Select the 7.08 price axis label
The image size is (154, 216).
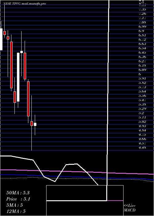(x=142, y=22)
